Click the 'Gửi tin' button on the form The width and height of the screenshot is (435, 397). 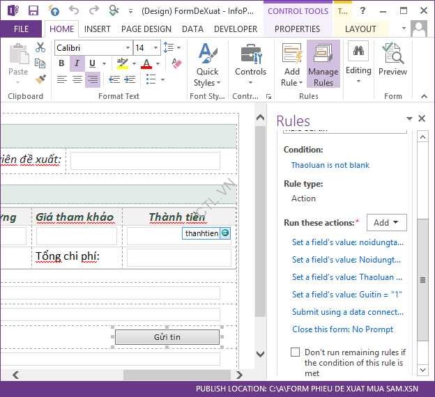point(167,337)
